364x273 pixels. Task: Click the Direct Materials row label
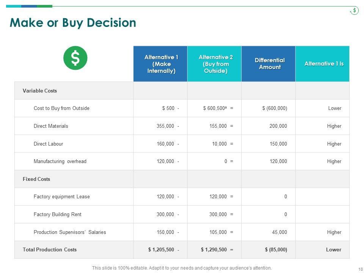pyautogui.click(x=51, y=126)
